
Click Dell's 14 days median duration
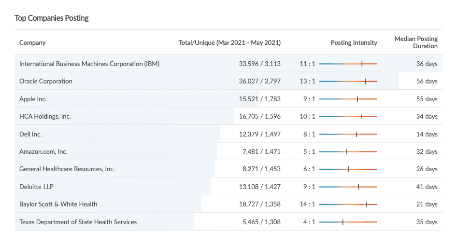[427, 134]
